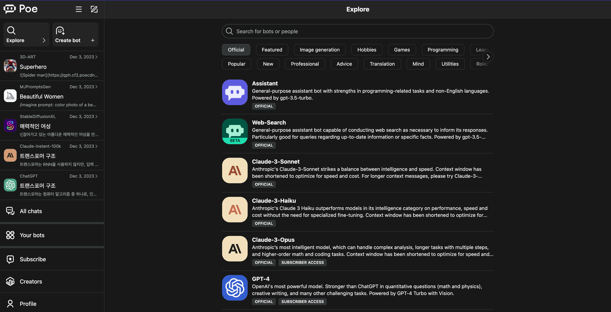Open Superhero chat via Dec 3 chevron
611x312 pixels.
click(x=97, y=57)
